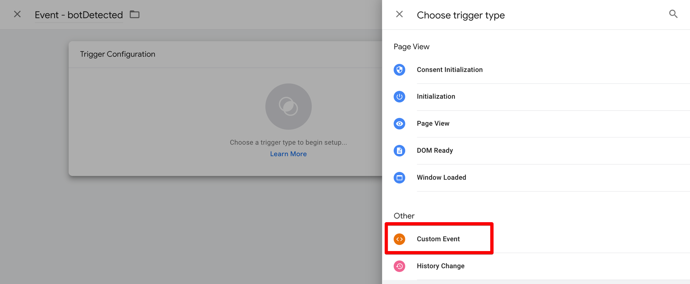The height and width of the screenshot is (284, 690).
Task: Pick Window Loaded trigger type
Action: (x=536, y=177)
